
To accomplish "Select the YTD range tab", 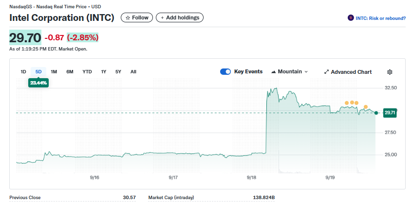I will (x=87, y=72).
